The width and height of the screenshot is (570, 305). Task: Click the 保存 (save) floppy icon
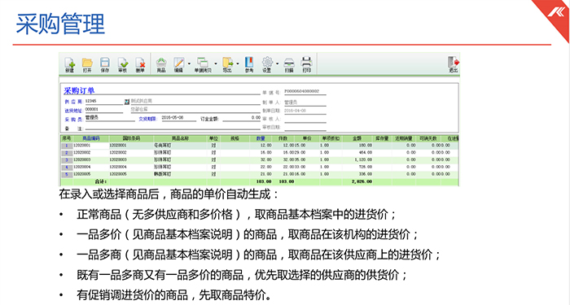coord(105,65)
